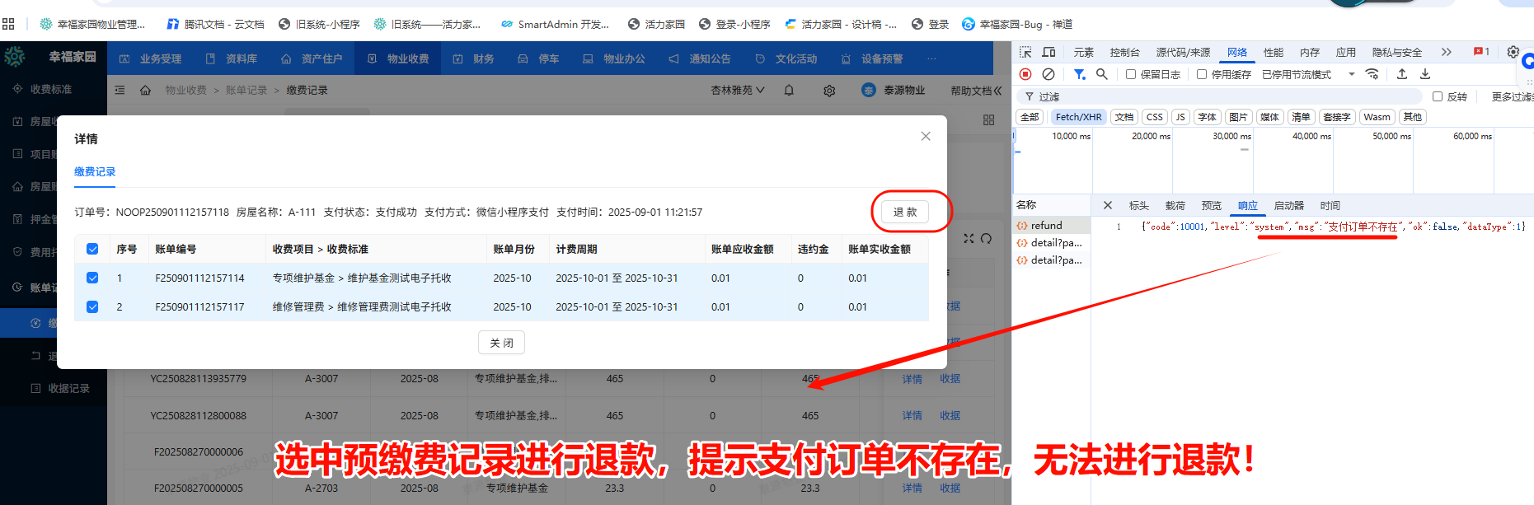Switch to the 预览 response tab
The image size is (1534, 505).
pyautogui.click(x=1211, y=206)
